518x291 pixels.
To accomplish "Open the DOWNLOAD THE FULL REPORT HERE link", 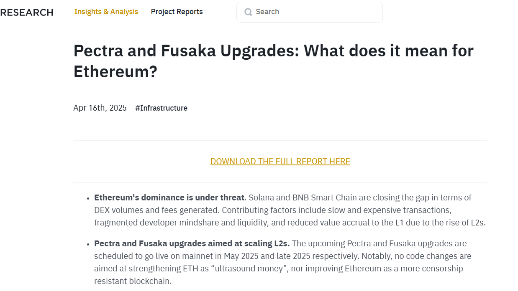I will click(280, 162).
